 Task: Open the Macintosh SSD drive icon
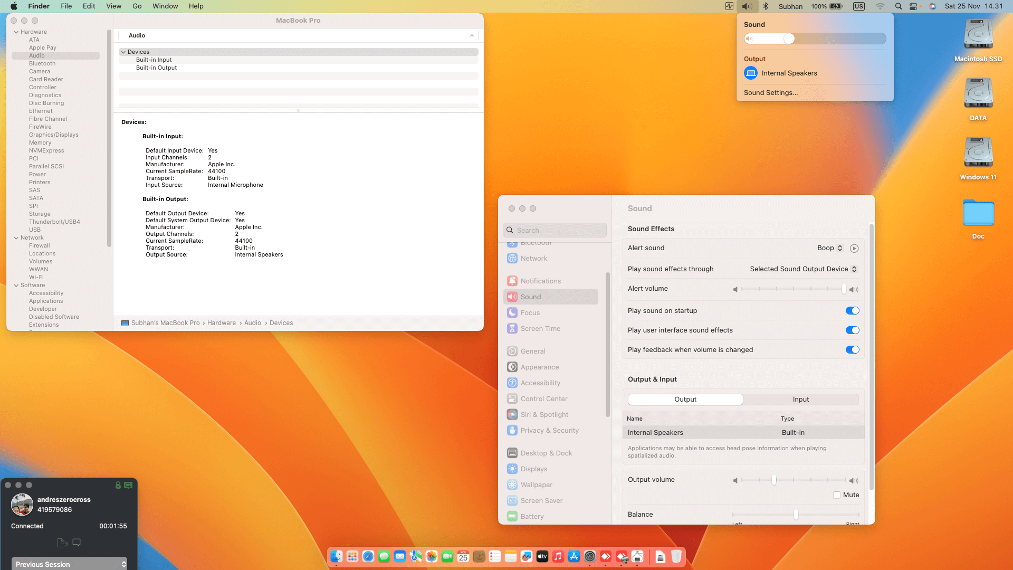pos(978,35)
